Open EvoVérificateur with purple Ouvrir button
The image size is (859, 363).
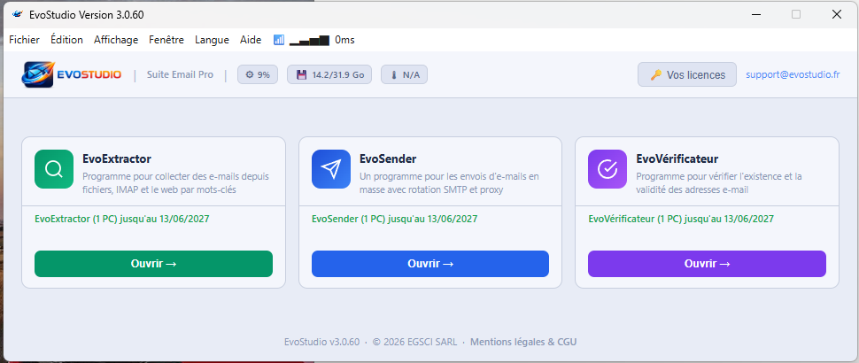[x=707, y=264]
